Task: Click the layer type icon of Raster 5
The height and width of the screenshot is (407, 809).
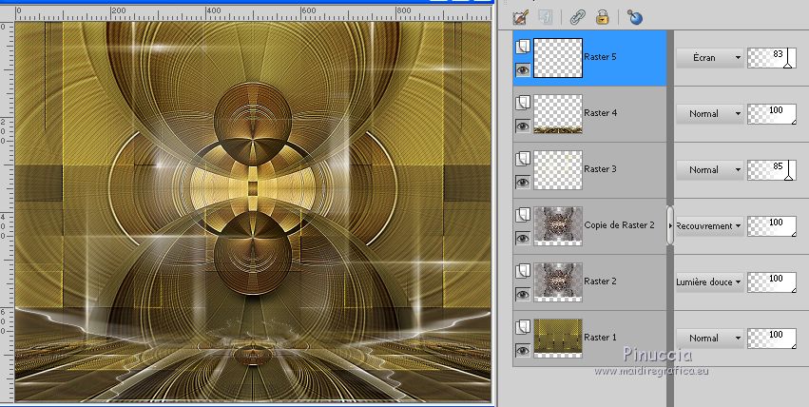Action: click(x=521, y=46)
